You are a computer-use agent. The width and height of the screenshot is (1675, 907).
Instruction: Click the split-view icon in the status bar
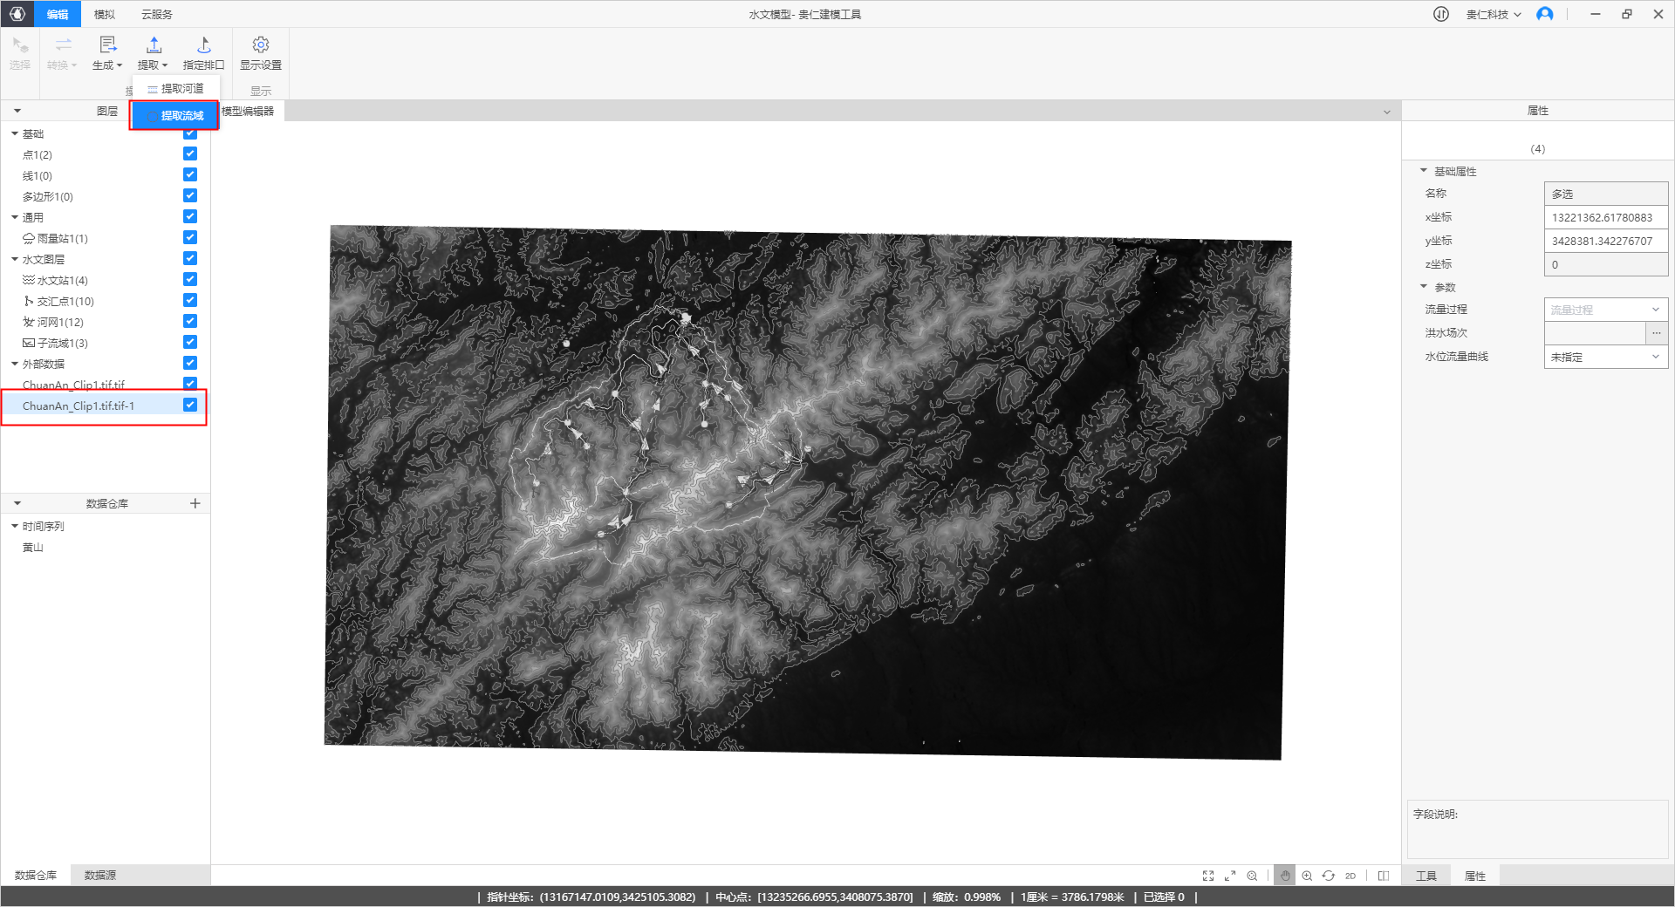tap(1383, 876)
